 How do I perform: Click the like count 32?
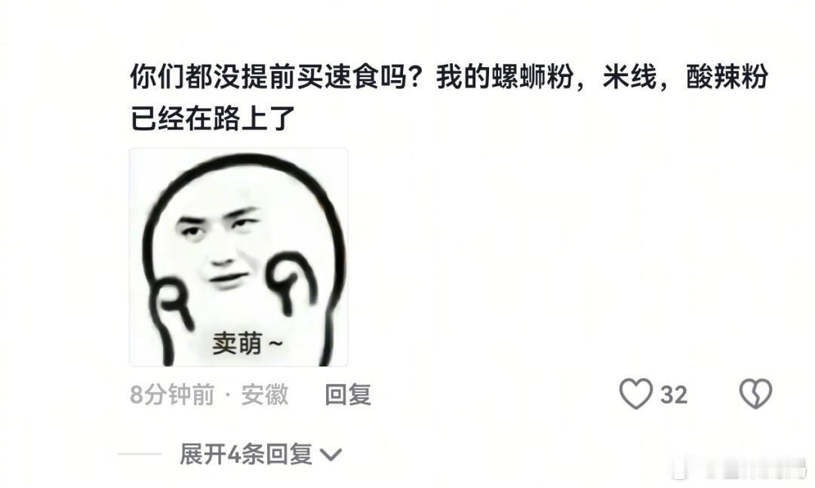click(674, 394)
